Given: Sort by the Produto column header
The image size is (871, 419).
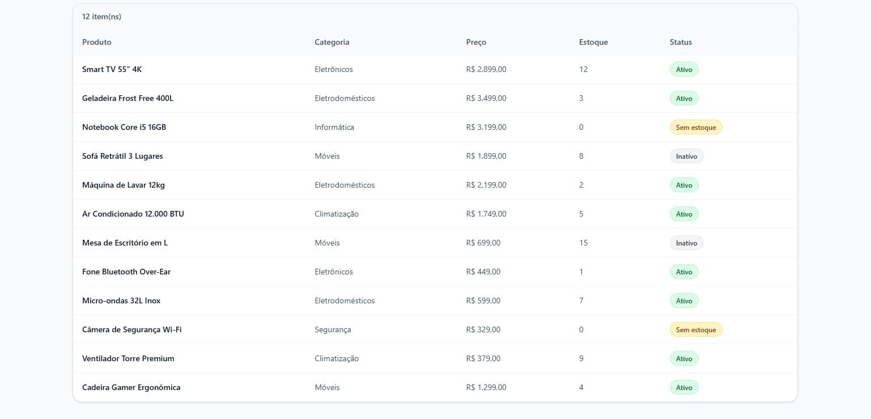Looking at the screenshot, I should pyautogui.click(x=96, y=42).
